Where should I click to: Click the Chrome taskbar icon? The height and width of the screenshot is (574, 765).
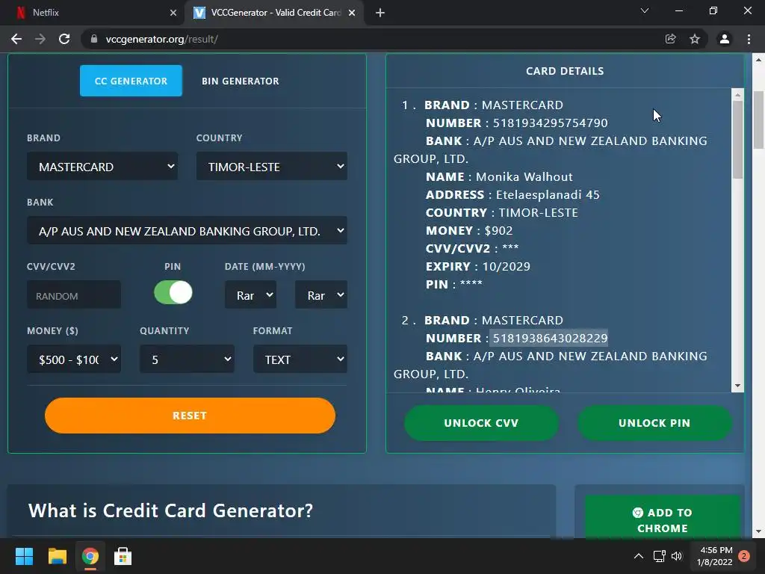tap(90, 556)
